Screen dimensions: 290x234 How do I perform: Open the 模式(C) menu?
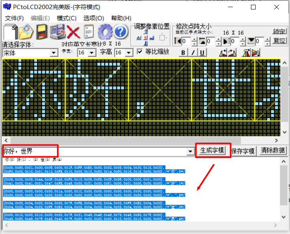point(67,18)
